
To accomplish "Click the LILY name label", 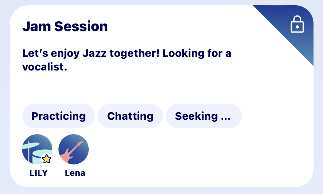I will [38, 174].
